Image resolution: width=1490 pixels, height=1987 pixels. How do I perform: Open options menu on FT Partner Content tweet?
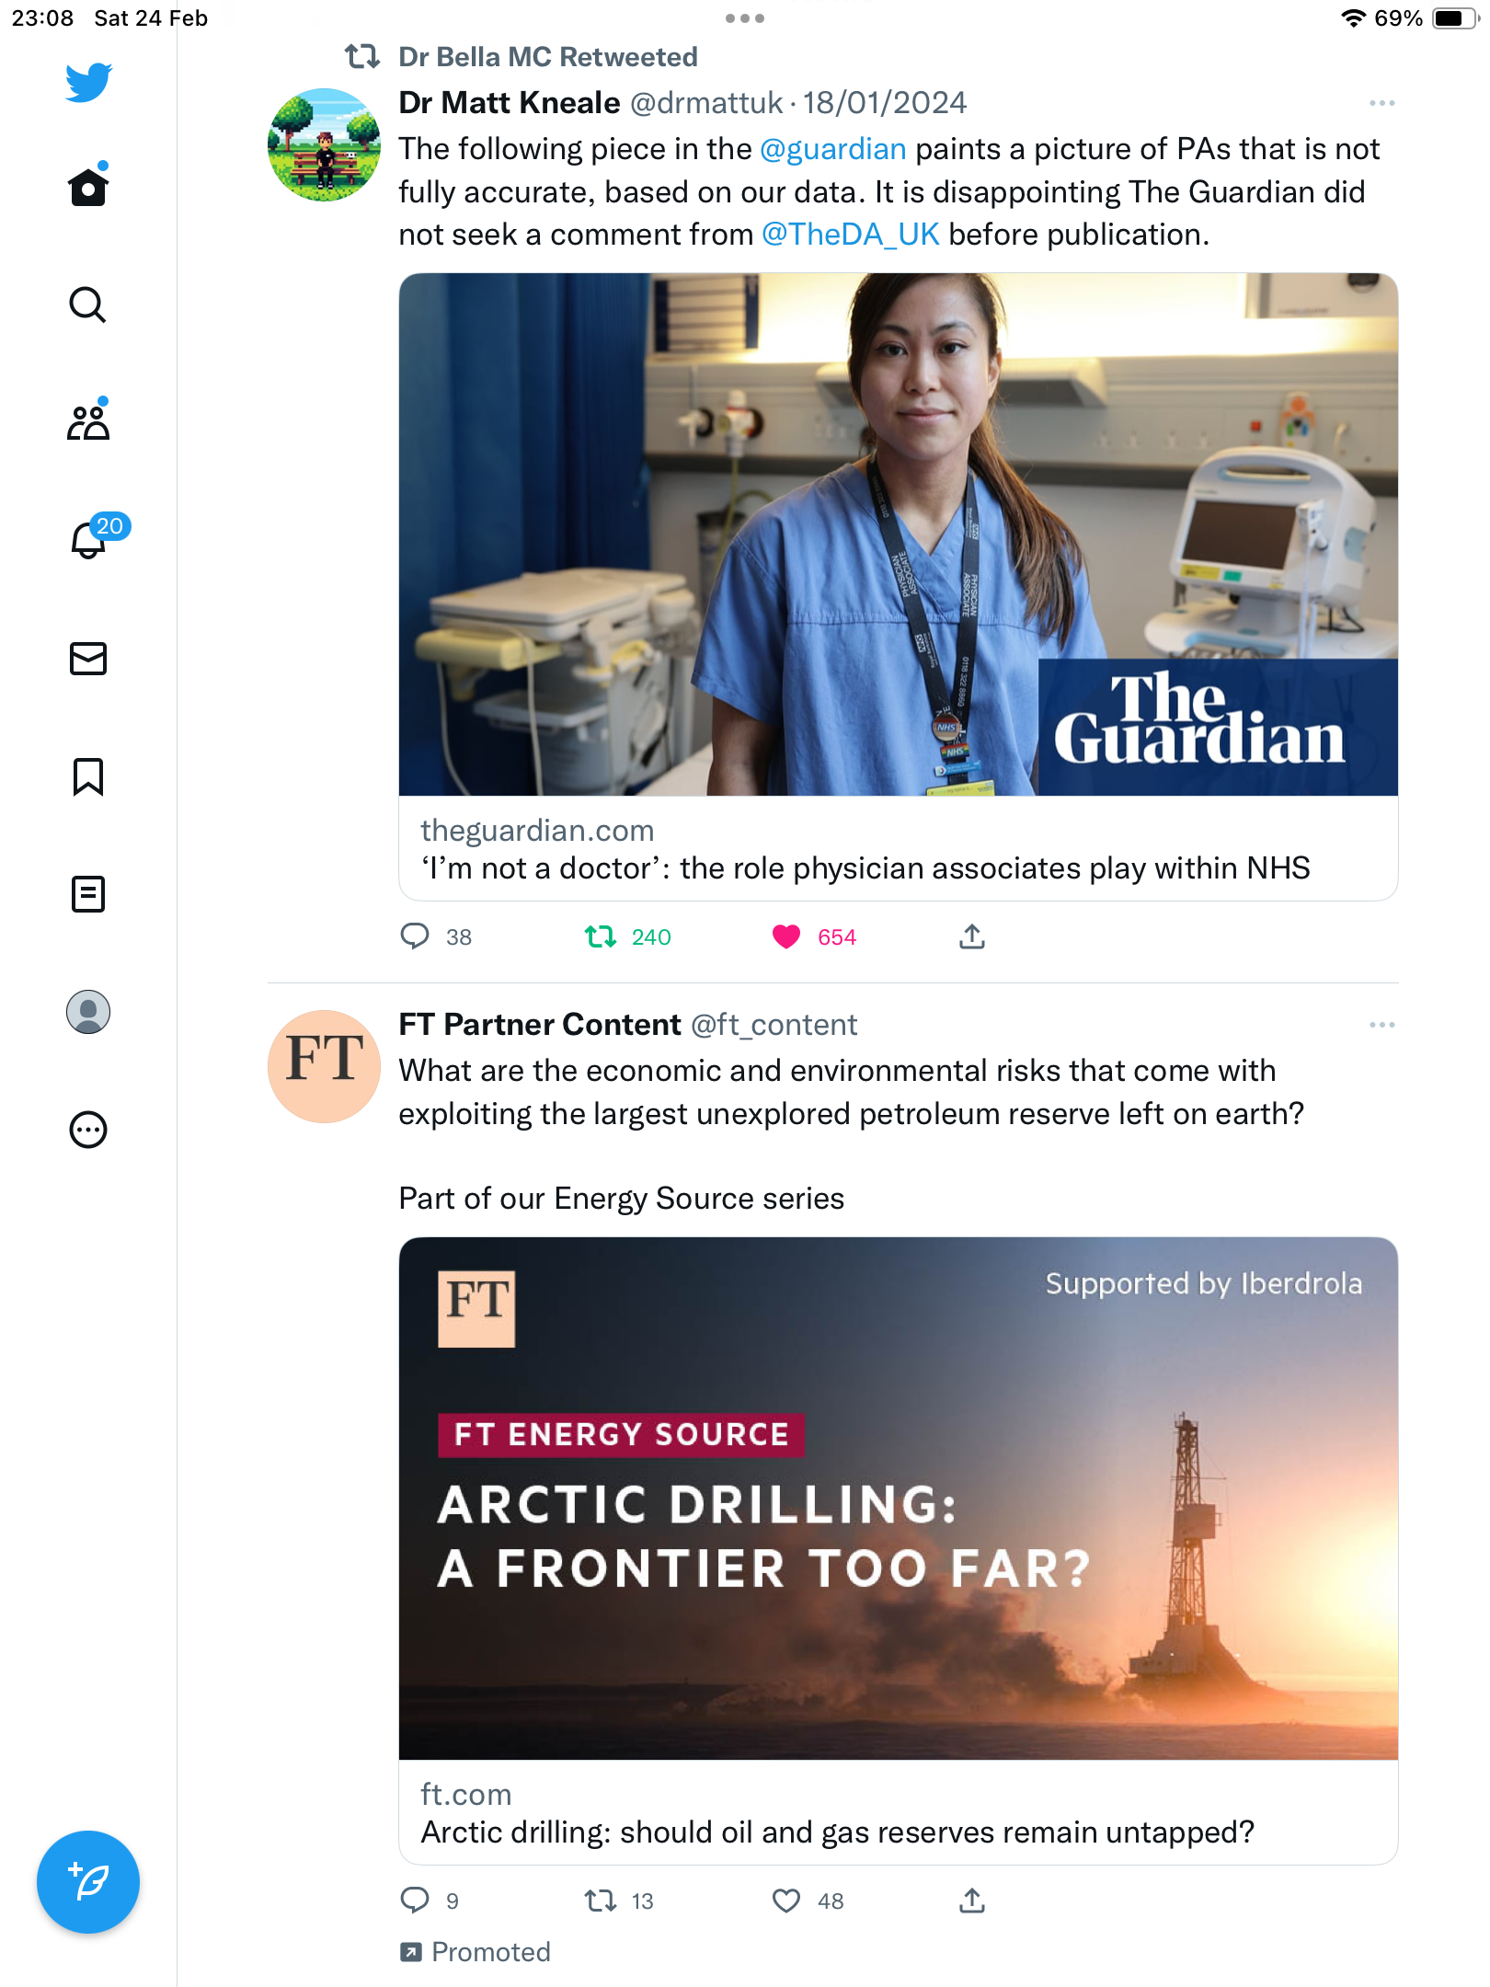(x=1381, y=1025)
